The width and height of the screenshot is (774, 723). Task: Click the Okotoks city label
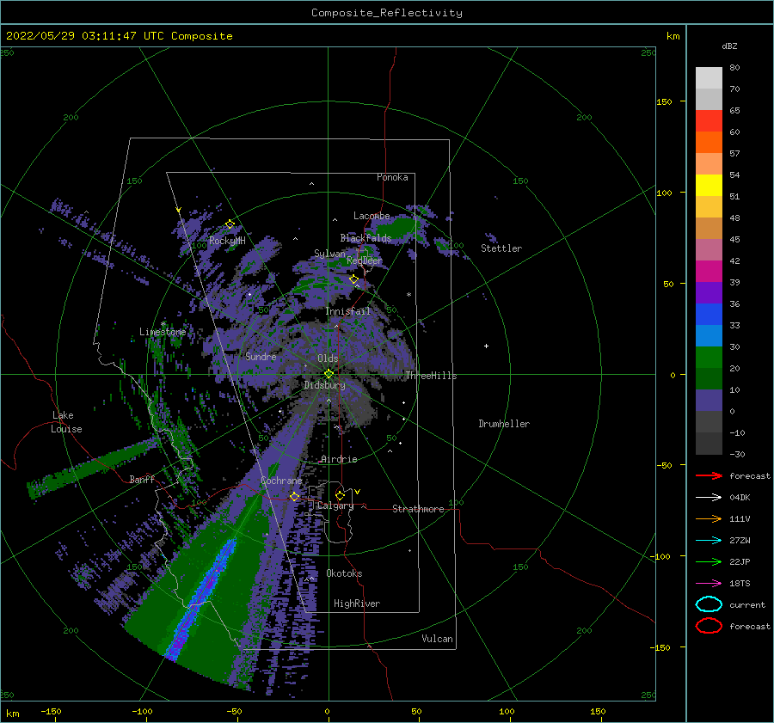(x=344, y=573)
